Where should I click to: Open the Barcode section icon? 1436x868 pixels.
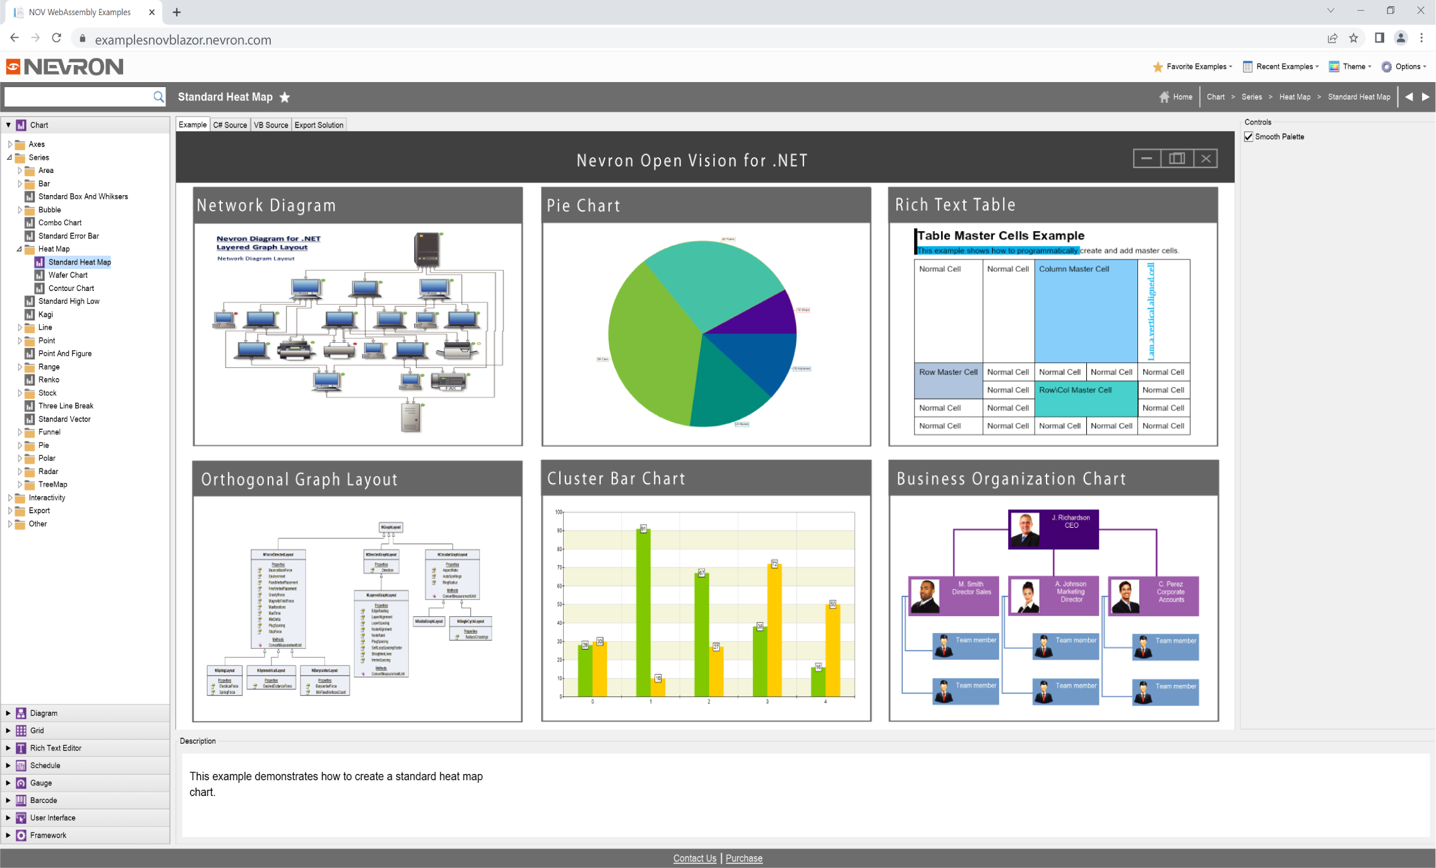(21, 800)
